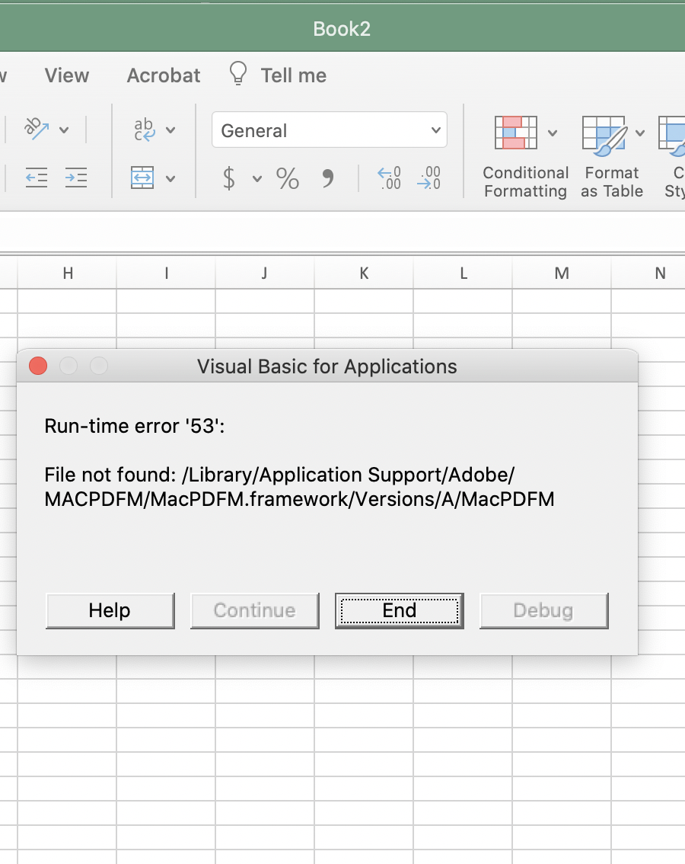Click the Increase Indent icon
685x864 pixels.
click(76, 178)
